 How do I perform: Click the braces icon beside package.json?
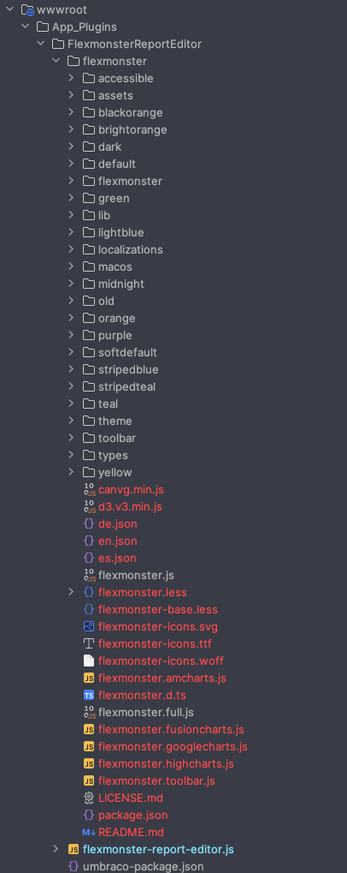coord(89,815)
